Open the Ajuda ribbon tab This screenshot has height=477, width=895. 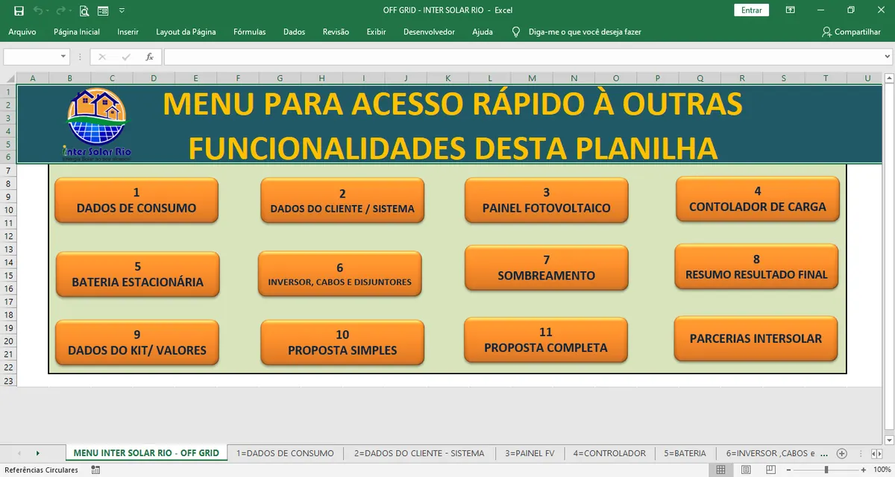tap(483, 32)
